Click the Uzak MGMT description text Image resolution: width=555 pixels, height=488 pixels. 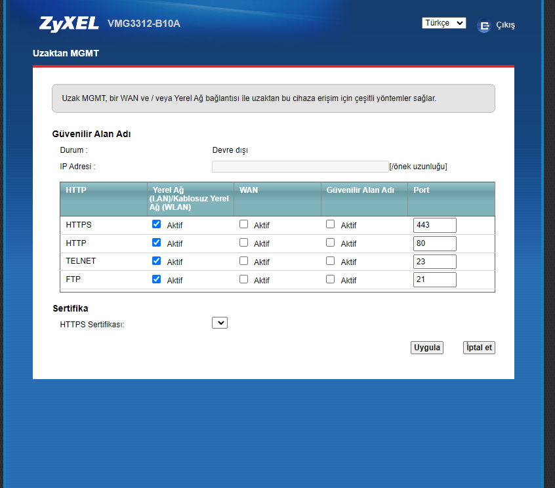click(249, 98)
